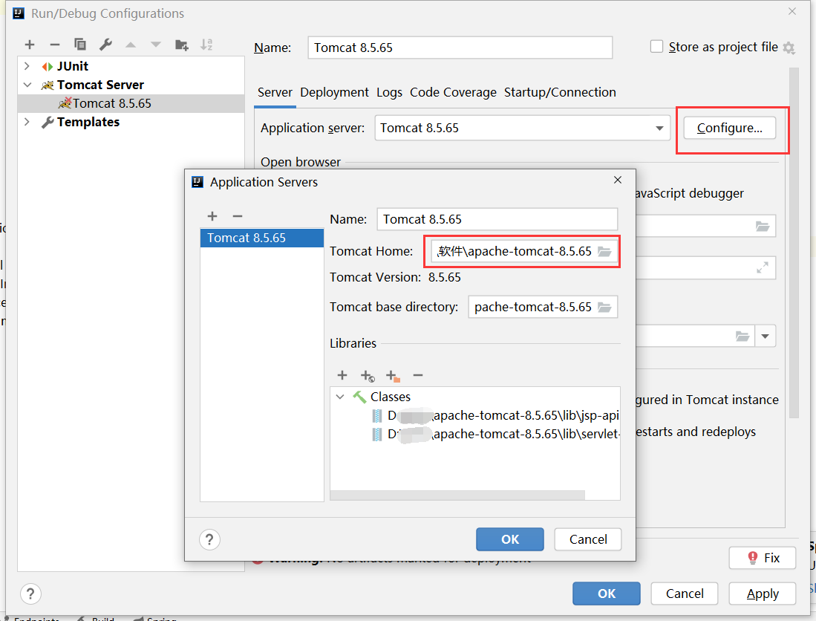Open Application server dropdown

[x=659, y=128]
